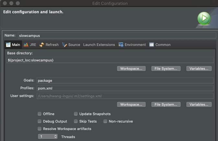218x141 pixels.
Task: Enable the Offline checkbox
Action: (x=40, y=114)
